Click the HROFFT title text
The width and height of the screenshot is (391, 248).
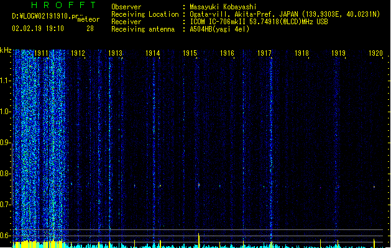tap(63, 5)
